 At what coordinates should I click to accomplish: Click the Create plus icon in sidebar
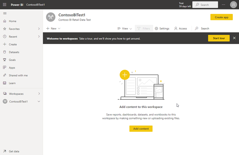pyautogui.click(x=5, y=44)
